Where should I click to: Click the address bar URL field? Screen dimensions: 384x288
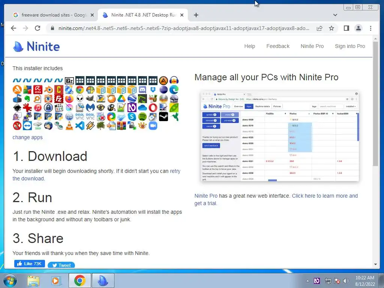coord(184,28)
